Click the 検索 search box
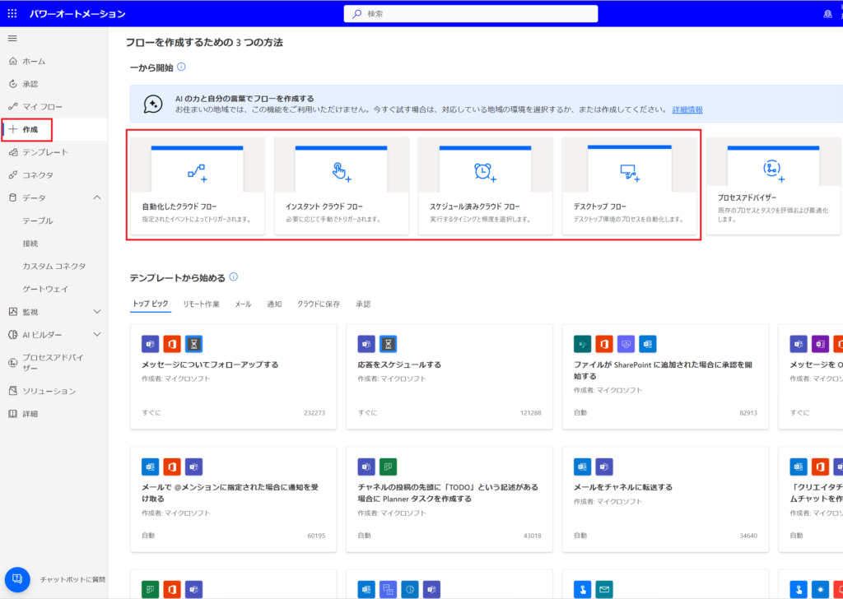The image size is (843, 599). click(470, 14)
